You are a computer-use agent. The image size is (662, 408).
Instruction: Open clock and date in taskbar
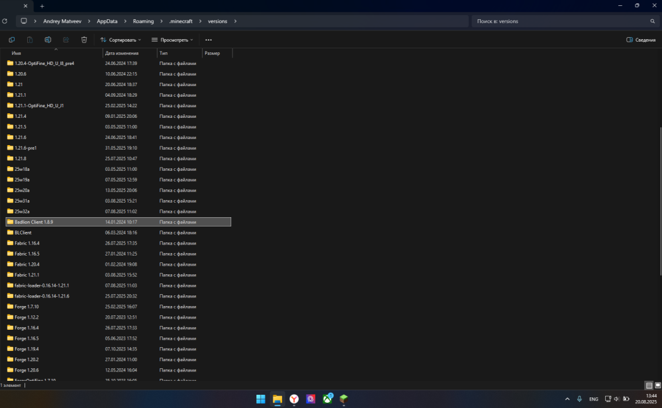[646, 399]
